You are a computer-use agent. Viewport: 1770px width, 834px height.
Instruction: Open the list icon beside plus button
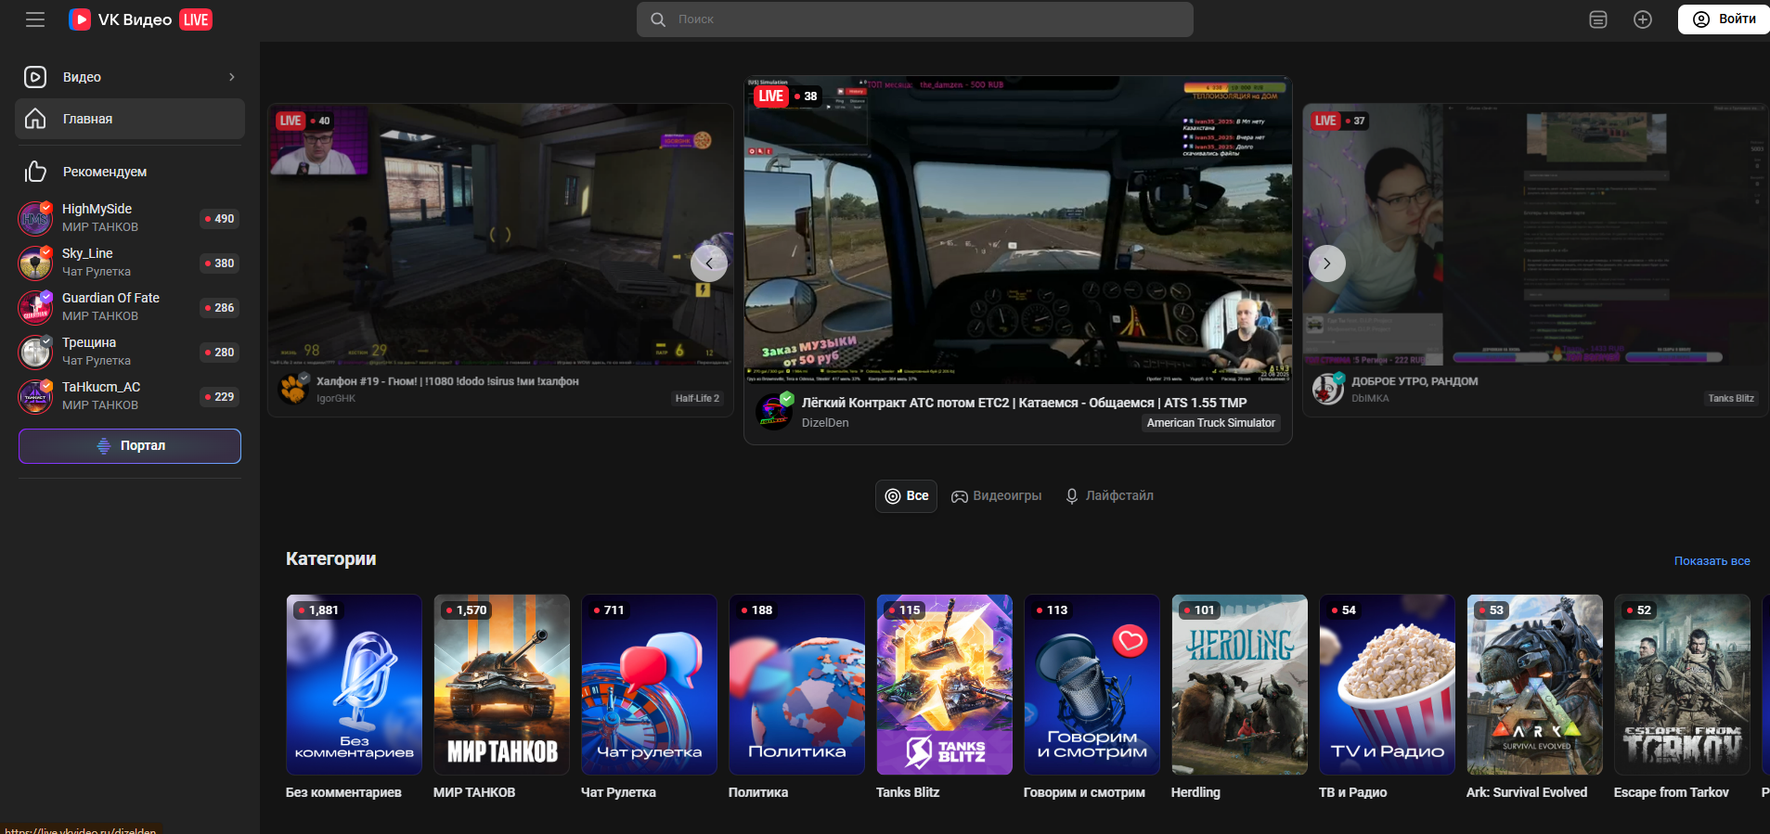1597,19
